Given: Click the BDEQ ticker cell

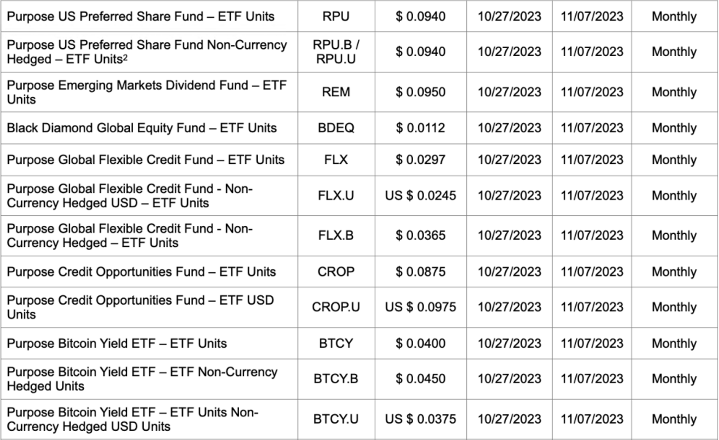Looking at the screenshot, I should (336, 128).
